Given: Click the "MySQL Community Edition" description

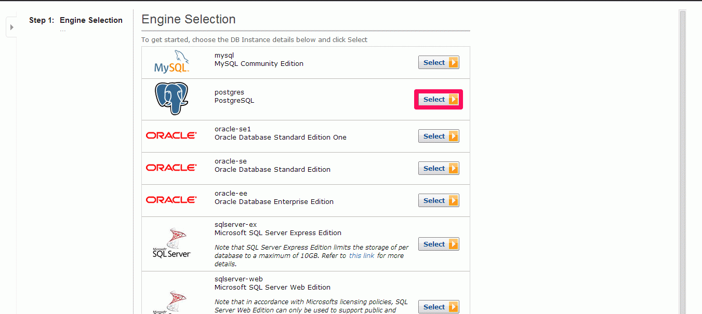Looking at the screenshot, I should [259, 64].
